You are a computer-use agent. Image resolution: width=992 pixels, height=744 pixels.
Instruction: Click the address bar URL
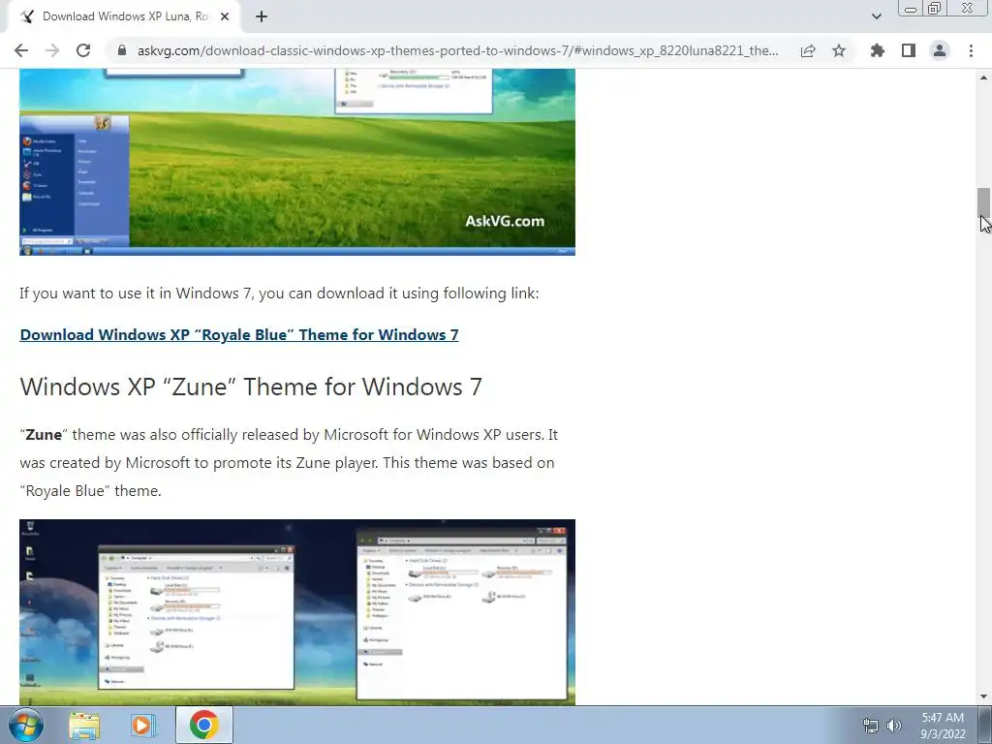click(x=457, y=50)
